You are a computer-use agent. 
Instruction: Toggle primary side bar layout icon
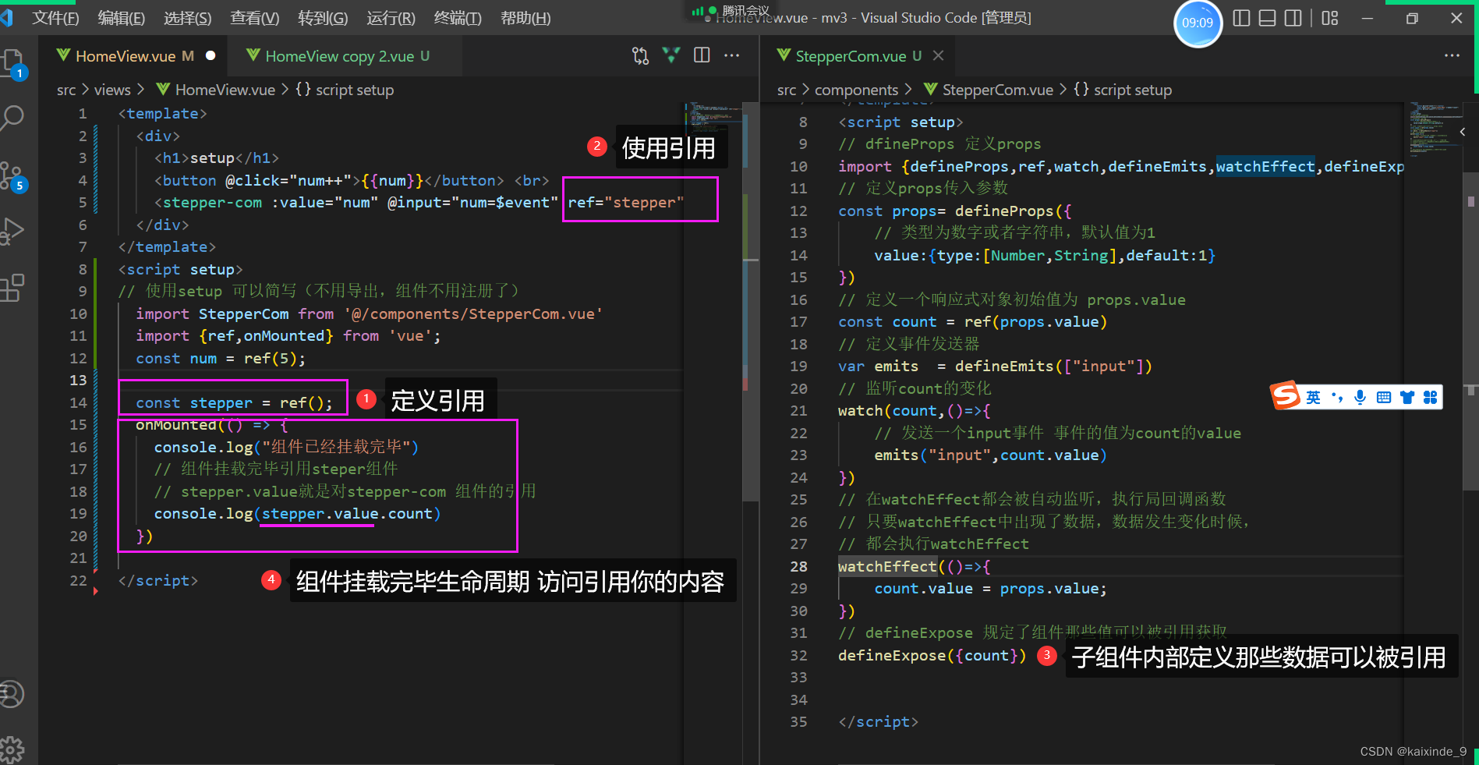1242,18
